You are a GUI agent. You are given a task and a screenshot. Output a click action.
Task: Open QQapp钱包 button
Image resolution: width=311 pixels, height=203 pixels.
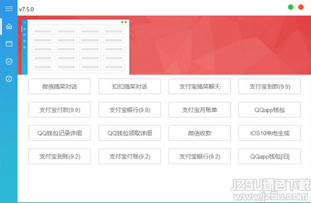pos(270,109)
